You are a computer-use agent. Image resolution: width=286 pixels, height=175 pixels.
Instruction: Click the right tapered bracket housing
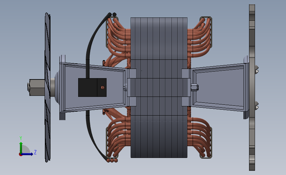pyautogui.click(x=220, y=87)
